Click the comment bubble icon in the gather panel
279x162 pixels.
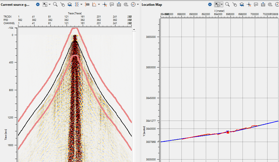pyautogui.click(x=112, y=4)
